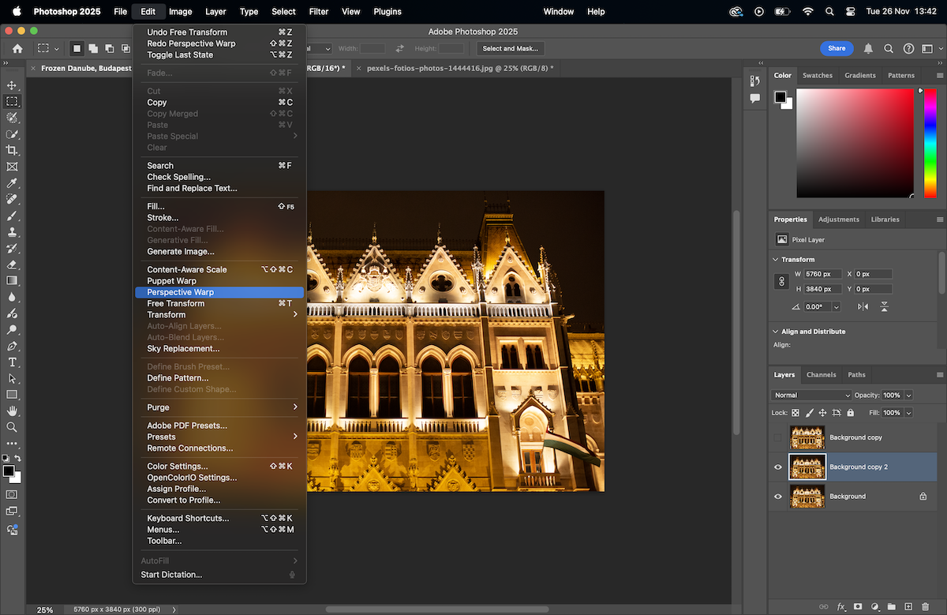Select the Crop tool
The width and height of the screenshot is (947, 615).
(x=12, y=150)
